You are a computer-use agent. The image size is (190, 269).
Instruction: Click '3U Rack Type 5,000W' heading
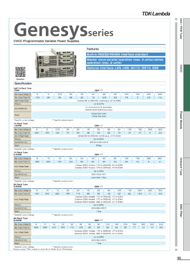(21, 219)
